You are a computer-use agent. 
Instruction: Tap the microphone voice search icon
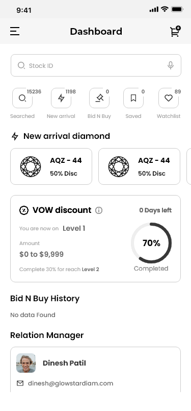[171, 65]
